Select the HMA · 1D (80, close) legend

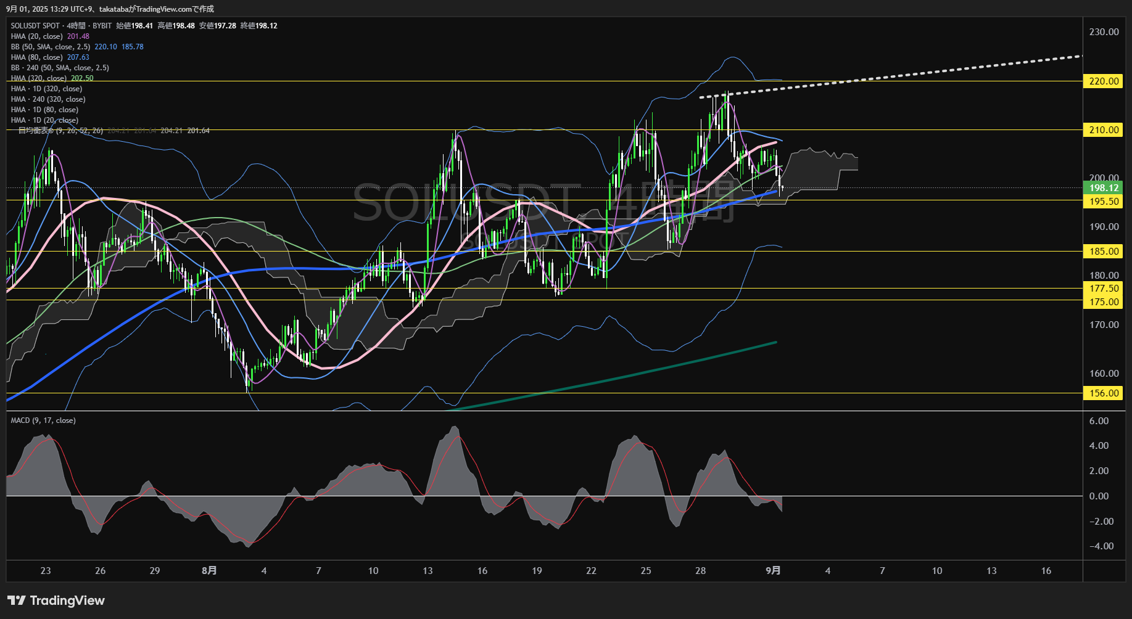pyautogui.click(x=44, y=110)
